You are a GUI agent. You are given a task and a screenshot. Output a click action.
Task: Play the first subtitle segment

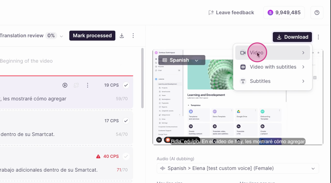pyautogui.click(x=65, y=85)
